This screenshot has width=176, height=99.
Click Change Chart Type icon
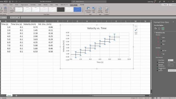tap(100, 8)
